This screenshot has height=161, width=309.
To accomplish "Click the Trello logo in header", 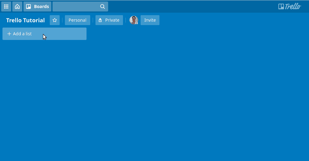I will (x=290, y=7).
